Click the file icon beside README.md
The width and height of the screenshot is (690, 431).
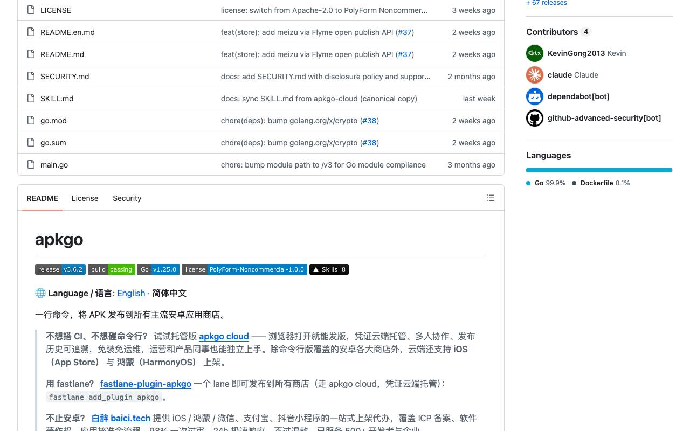tap(31, 54)
